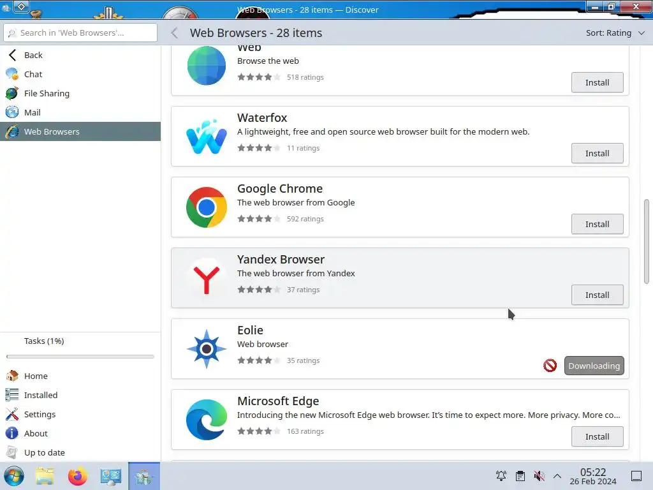Open the Eolie title
The image size is (653, 490).
[x=250, y=330]
